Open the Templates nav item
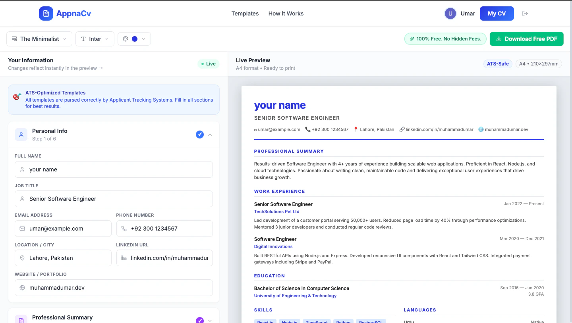The width and height of the screenshot is (572, 323). click(x=245, y=13)
